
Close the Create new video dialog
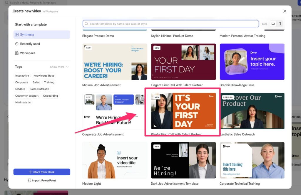pos(285,11)
